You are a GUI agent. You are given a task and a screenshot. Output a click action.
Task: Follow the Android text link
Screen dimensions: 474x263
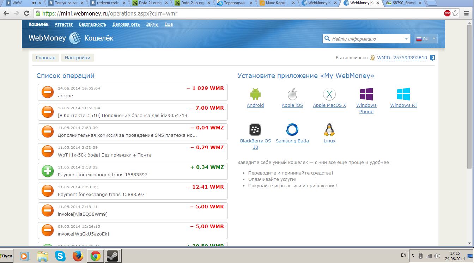pos(255,105)
